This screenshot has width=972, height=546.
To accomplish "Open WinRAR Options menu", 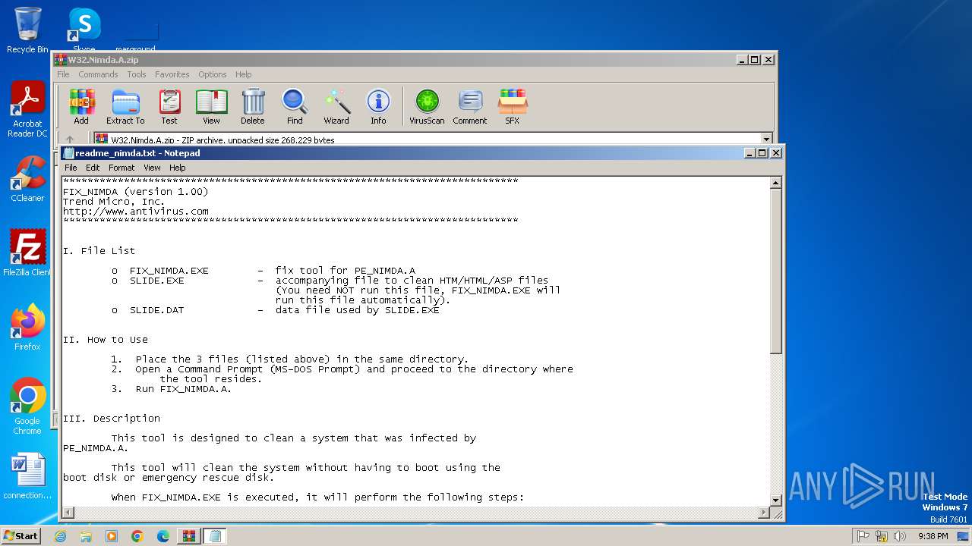I will click(213, 74).
